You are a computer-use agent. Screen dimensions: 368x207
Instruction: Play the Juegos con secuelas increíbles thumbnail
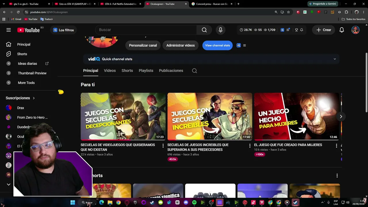coord(210,116)
